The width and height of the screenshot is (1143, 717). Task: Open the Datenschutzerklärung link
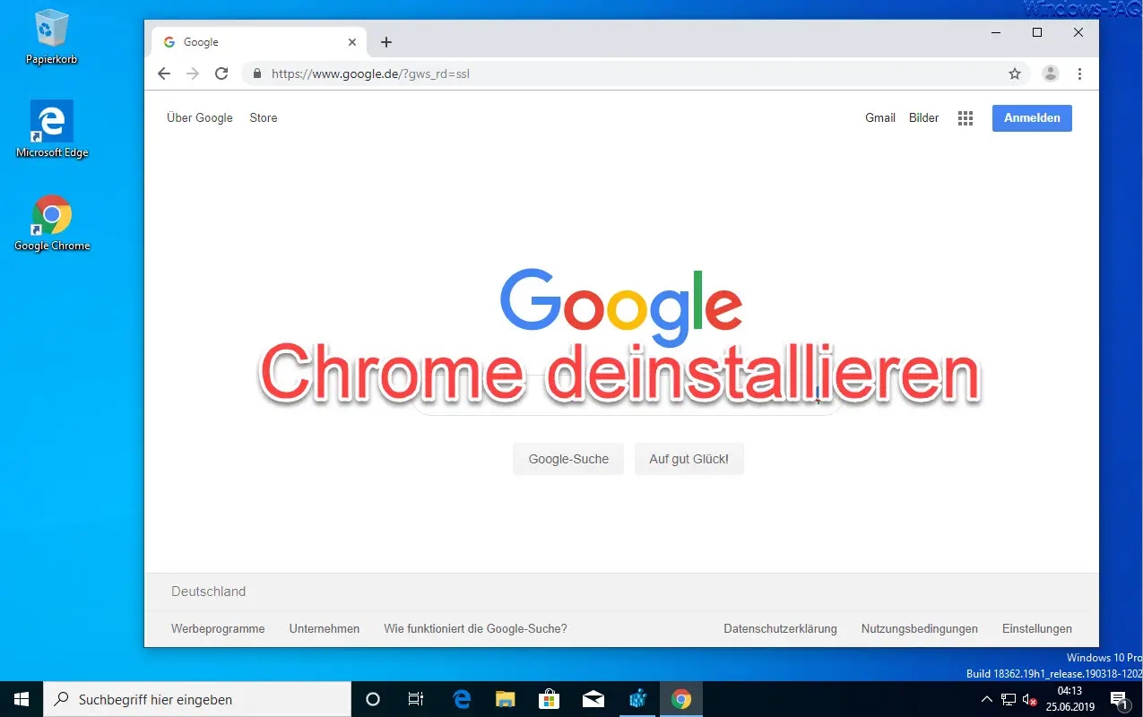click(x=780, y=628)
